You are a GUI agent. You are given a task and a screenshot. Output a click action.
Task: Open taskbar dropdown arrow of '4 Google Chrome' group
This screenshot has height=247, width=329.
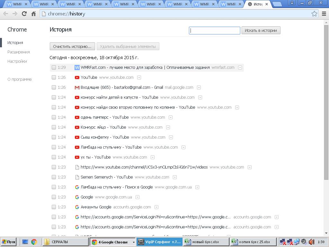coord(134,242)
